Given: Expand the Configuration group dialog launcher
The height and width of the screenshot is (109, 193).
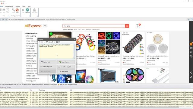Looking at the screenshot, I should point(20,16).
